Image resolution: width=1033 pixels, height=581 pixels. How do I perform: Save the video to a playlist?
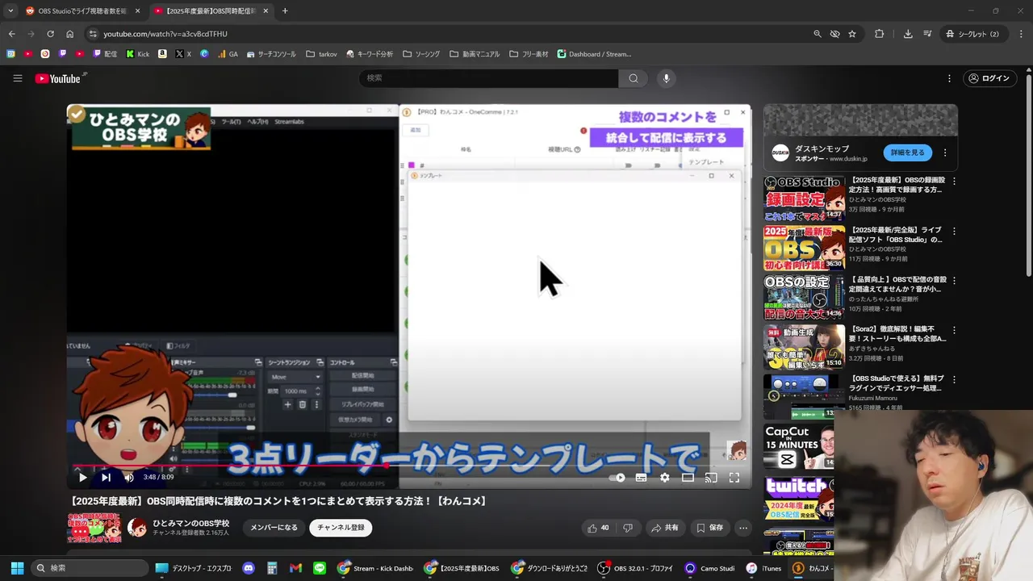click(x=710, y=528)
